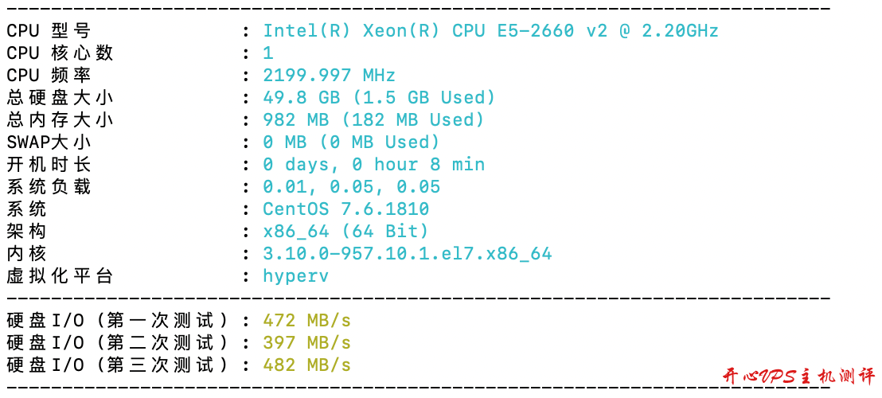882x398 pixels.
Task: Click the Intel Xeon E5-2660 CPU model text
Action: [x=490, y=31]
